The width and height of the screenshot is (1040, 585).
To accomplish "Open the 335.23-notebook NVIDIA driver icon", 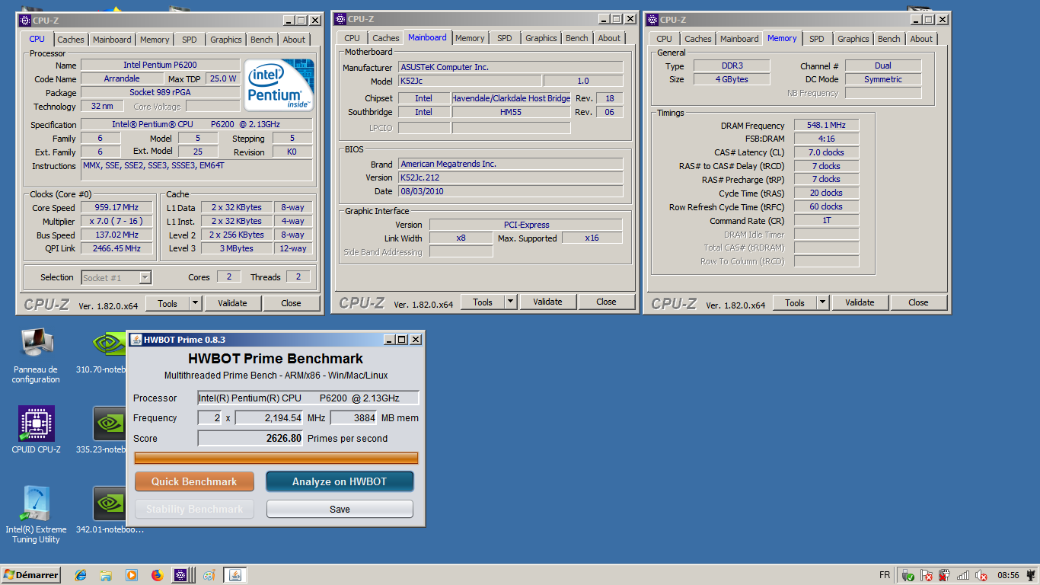I will tap(110, 430).
